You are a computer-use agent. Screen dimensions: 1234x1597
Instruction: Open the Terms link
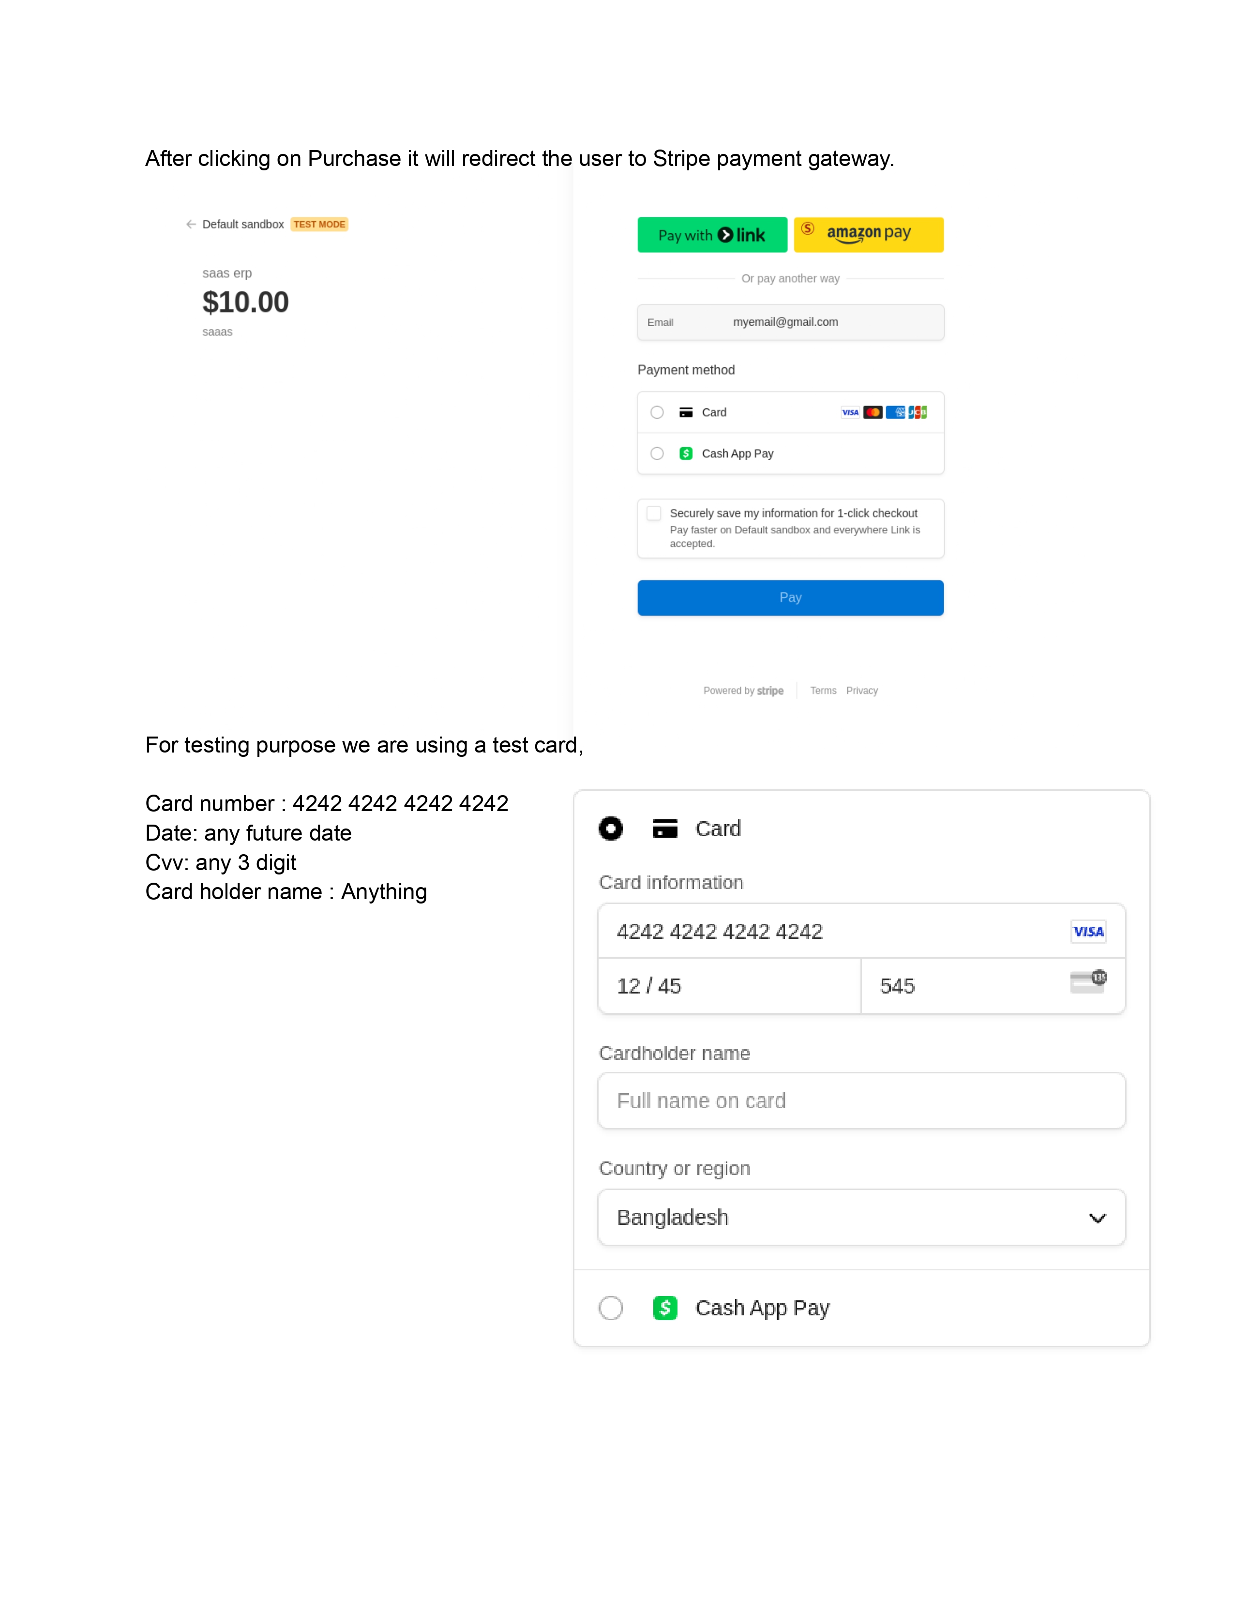822,690
